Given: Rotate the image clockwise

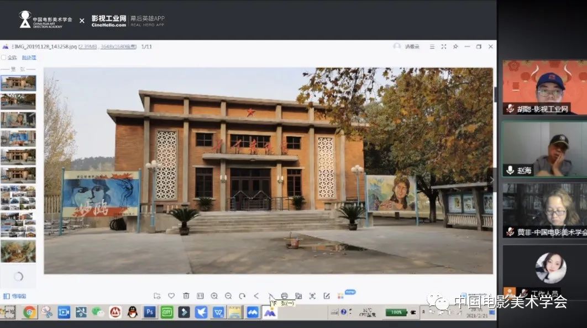Looking at the screenshot, I should [242, 296].
